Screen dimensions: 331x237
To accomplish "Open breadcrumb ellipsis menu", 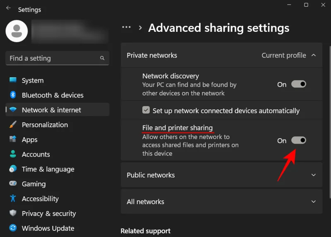I will pyautogui.click(x=126, y=27).
